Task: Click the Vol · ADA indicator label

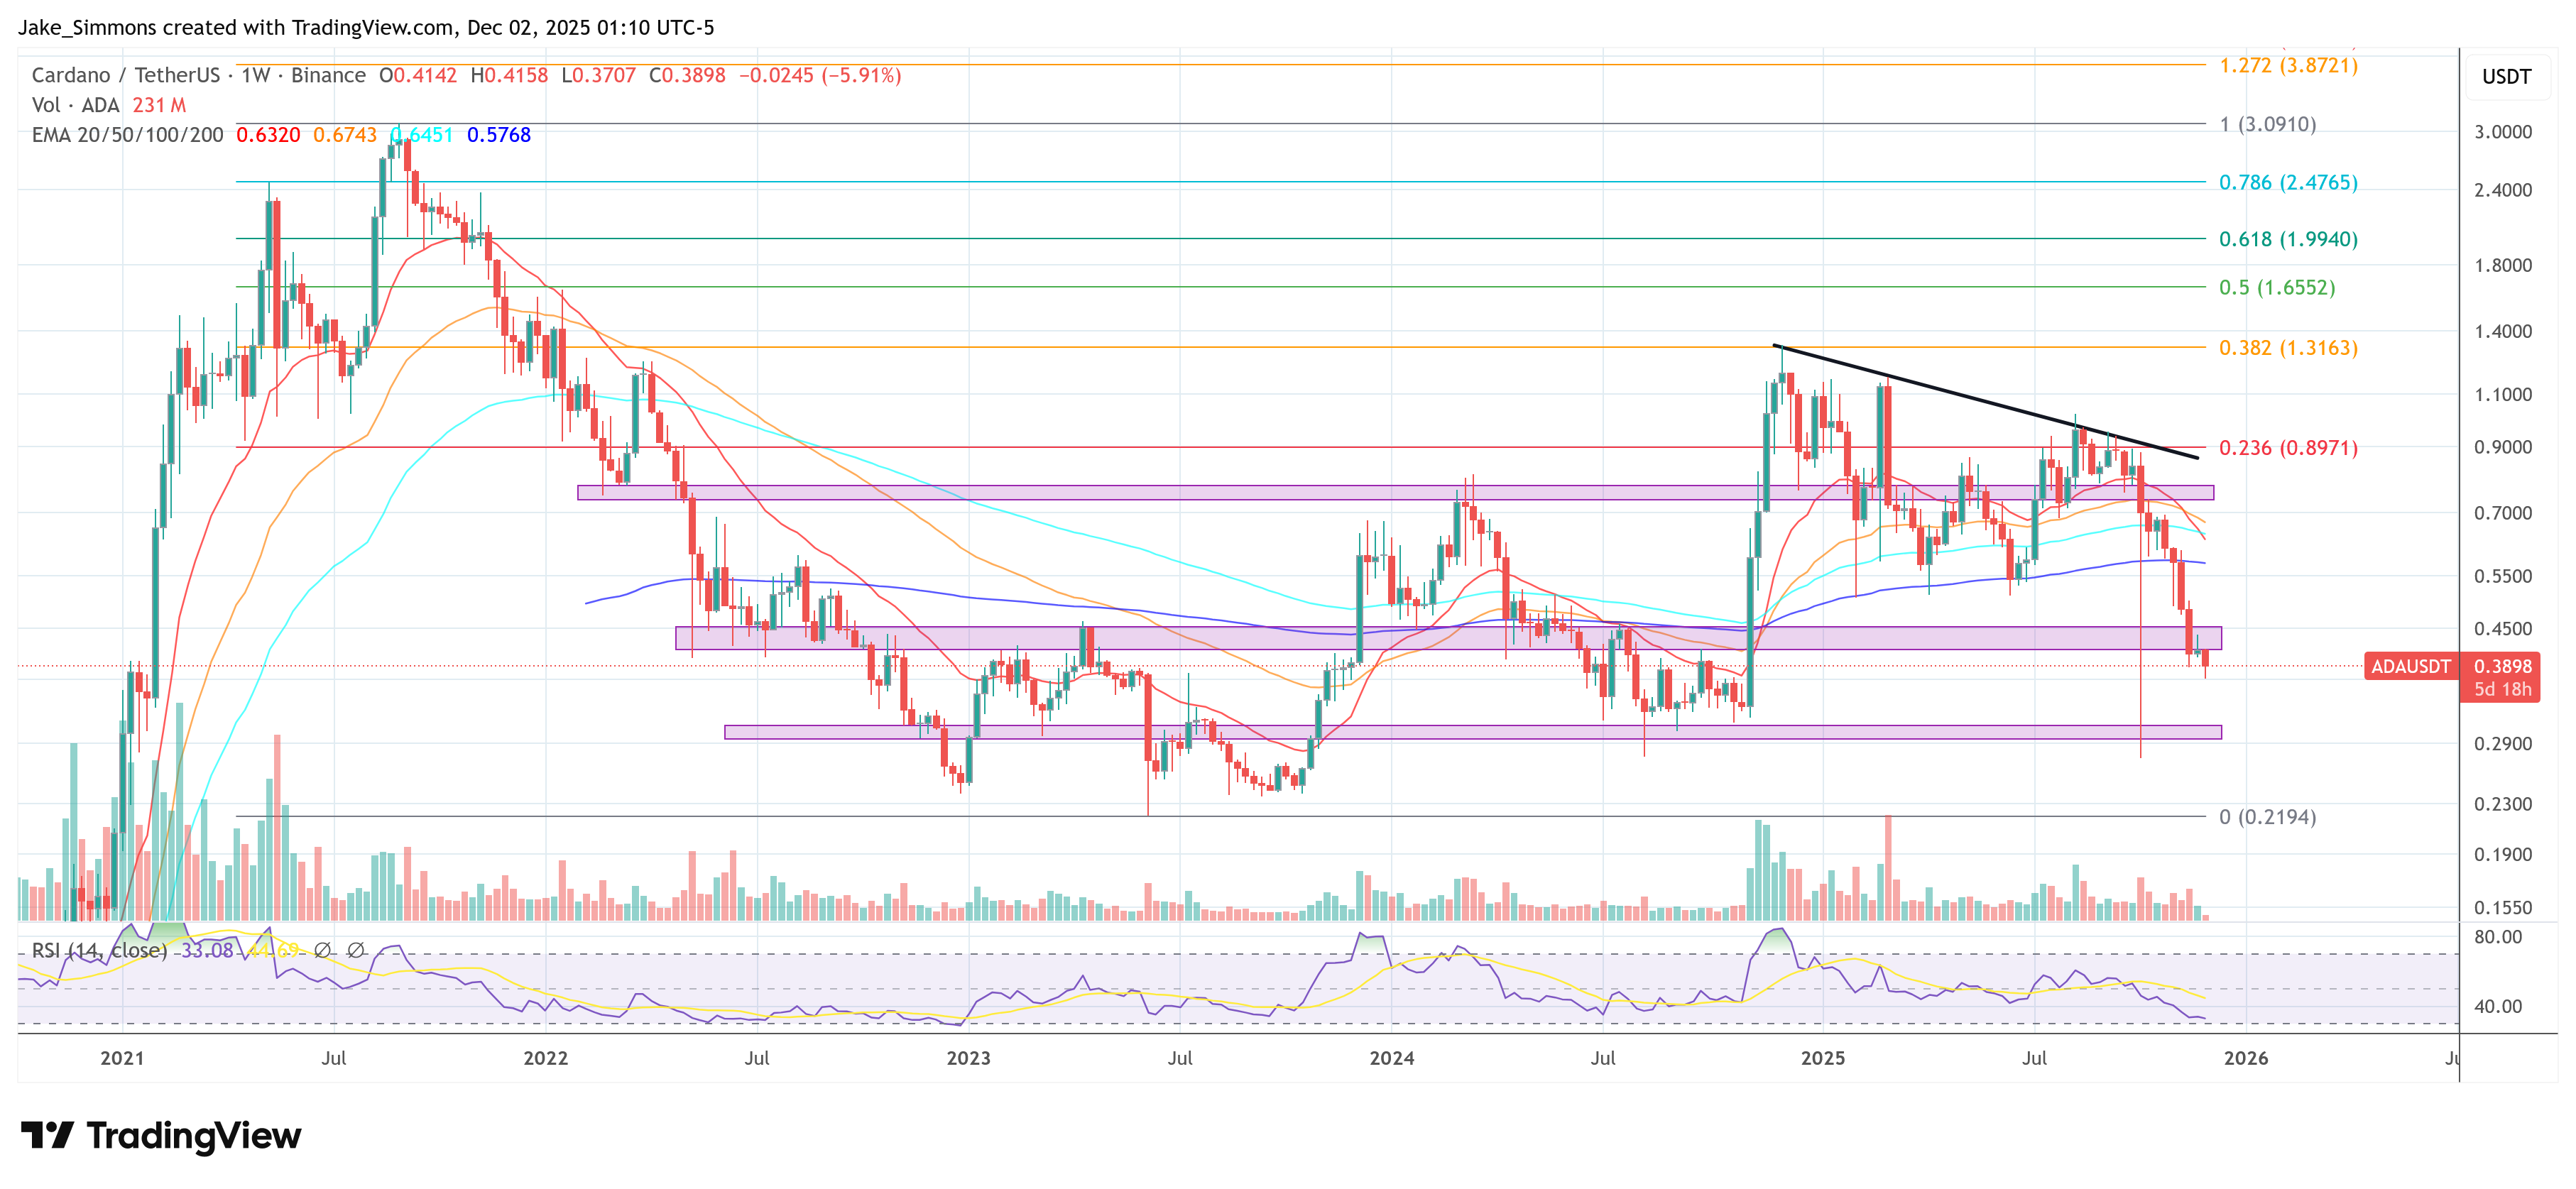Action: tap(75, 105)
